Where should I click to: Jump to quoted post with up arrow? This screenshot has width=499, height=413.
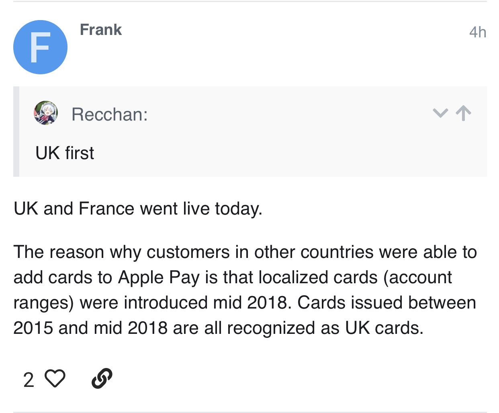pos(464,113)
